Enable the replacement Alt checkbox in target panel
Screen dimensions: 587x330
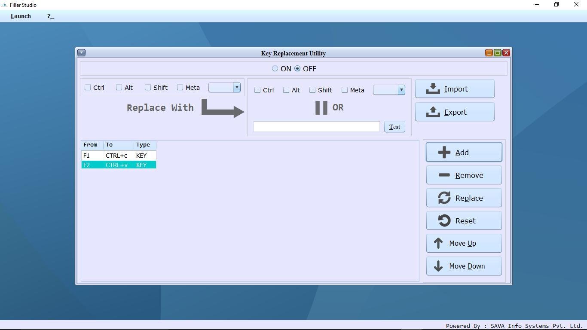(286, 90)
